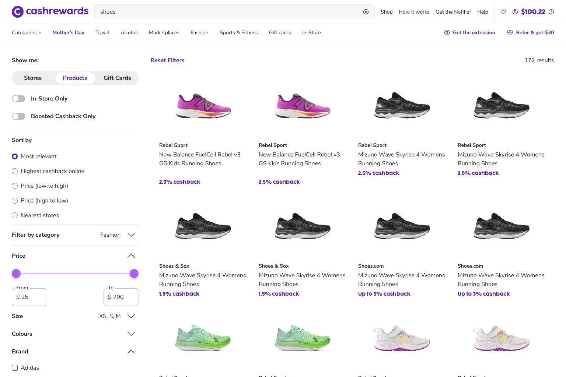The width and height of the screenshot is (566, 377).
Task: Click Refer & get $30 link
Action: [535, 32]
